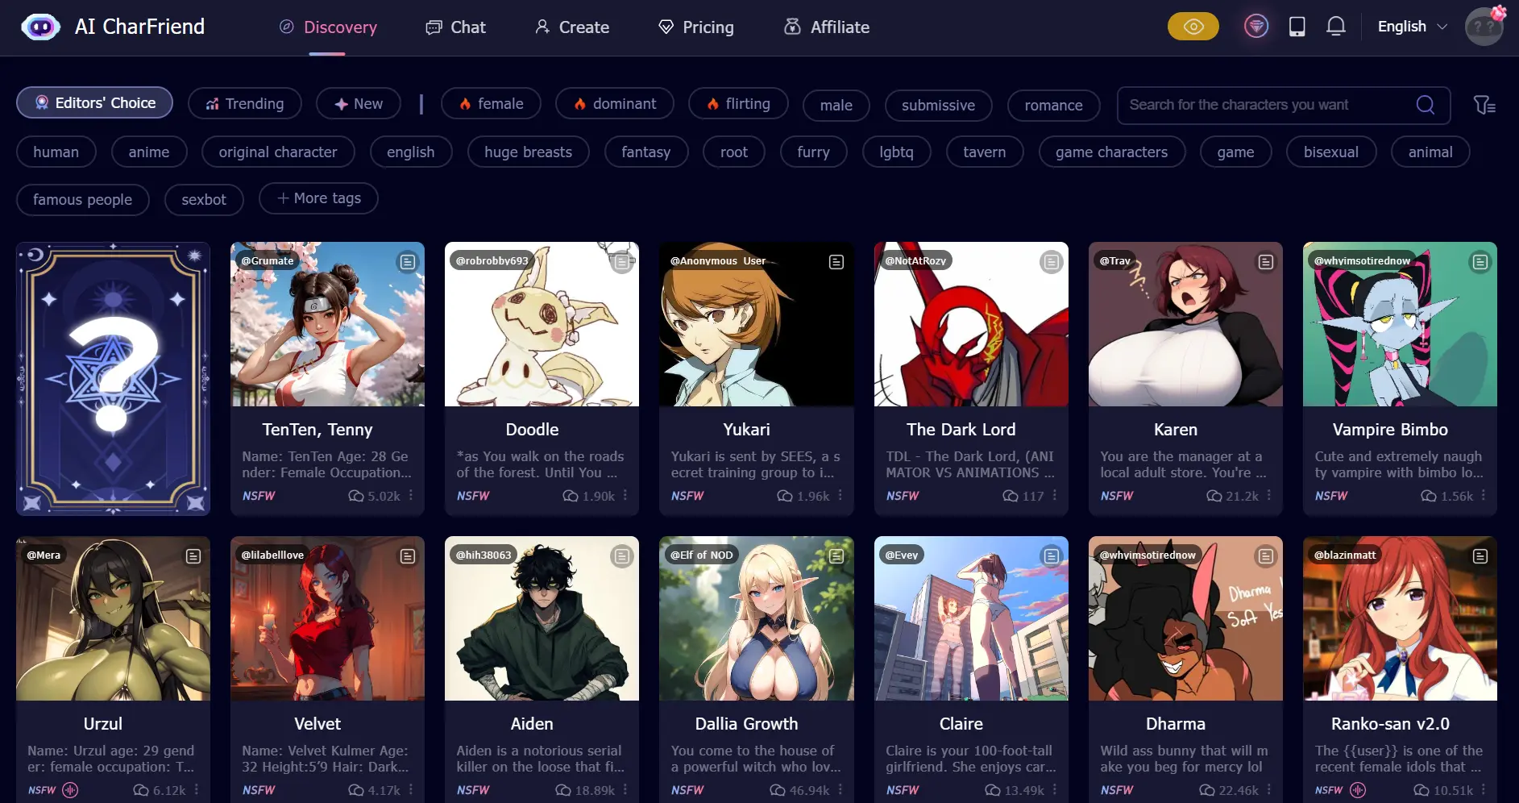This screenshot has height=803, width=1519.
Task: Open the Affiliate tab
Action: click(827, 27)
